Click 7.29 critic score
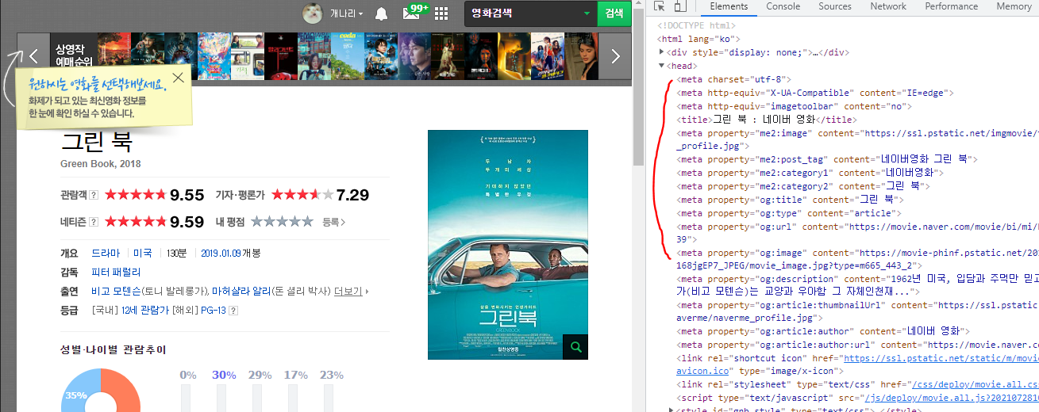 352,195
